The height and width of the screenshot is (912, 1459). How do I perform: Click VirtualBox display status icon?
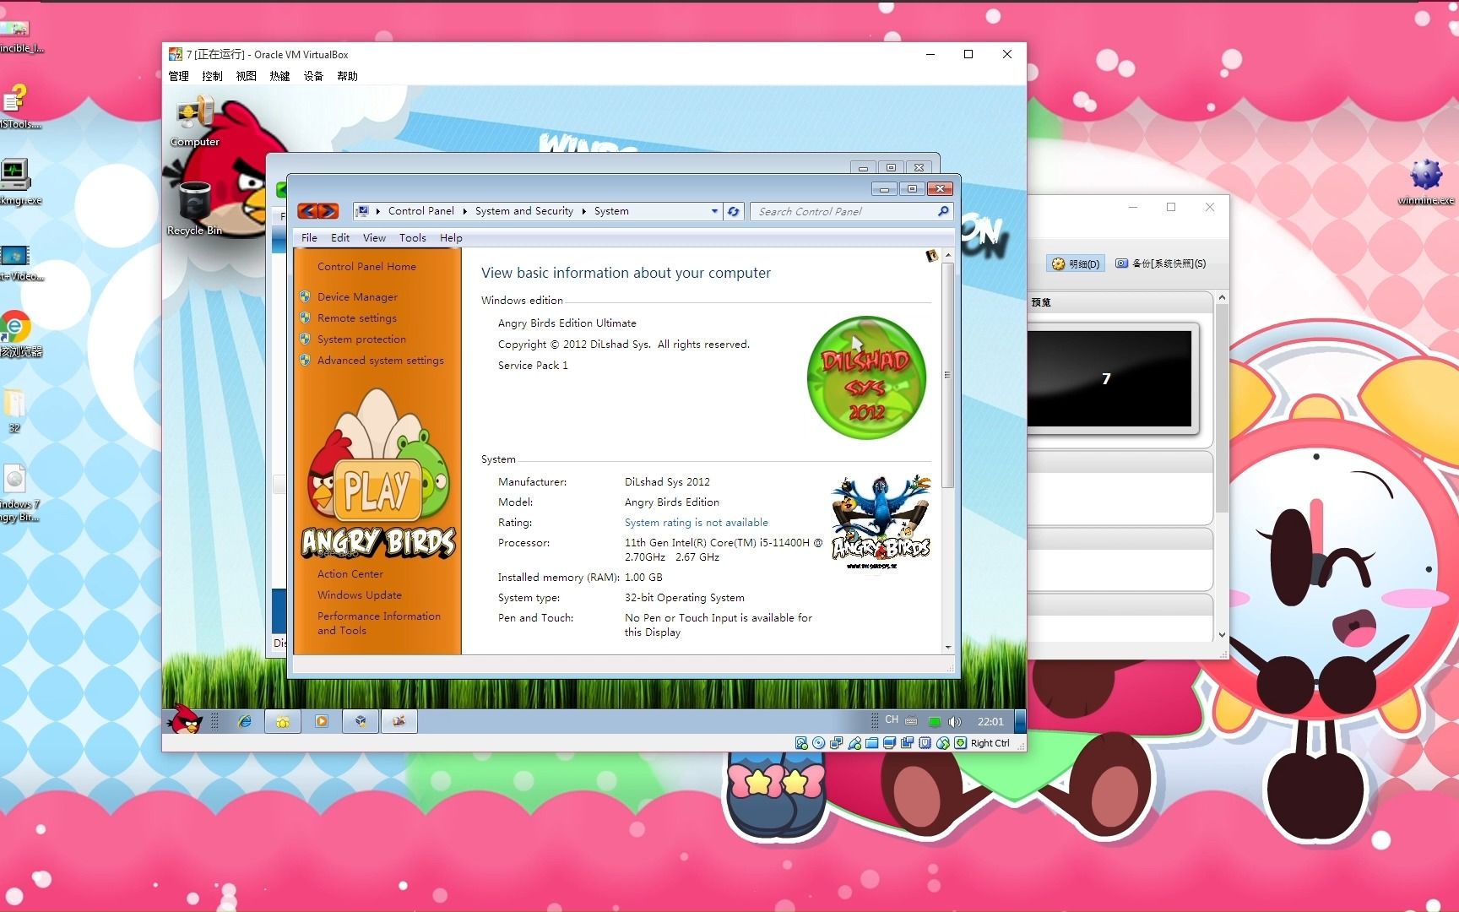(x=889, y=743)
